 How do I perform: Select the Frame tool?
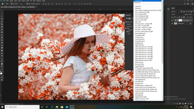[x=2, y=27]
